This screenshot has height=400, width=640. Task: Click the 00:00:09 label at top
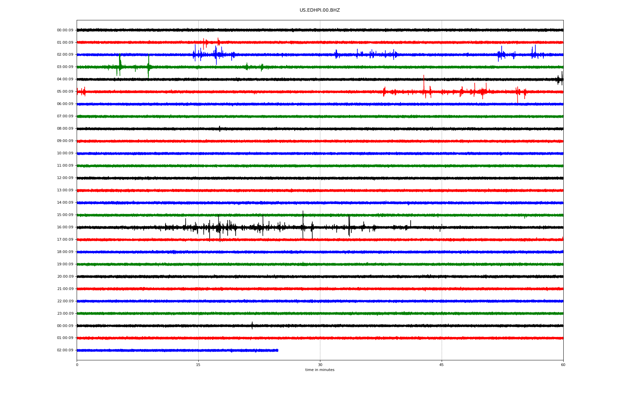[65, 30]
